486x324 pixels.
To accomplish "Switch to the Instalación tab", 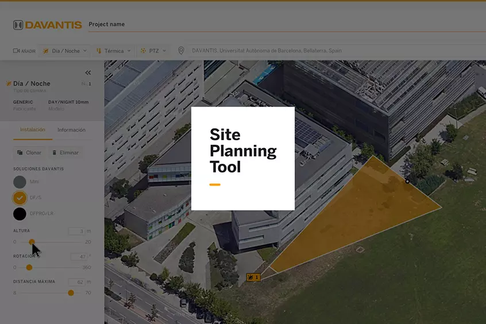I will point(32,130).
